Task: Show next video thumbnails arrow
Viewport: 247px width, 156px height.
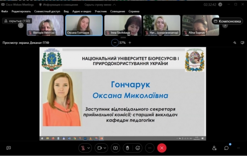Action: pyautogui.click(x=225, y=25)
